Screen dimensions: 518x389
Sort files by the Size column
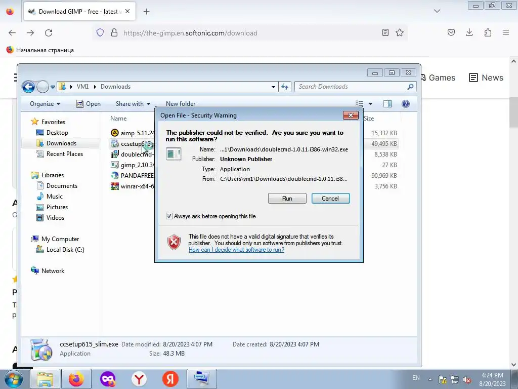pos(369,119)
